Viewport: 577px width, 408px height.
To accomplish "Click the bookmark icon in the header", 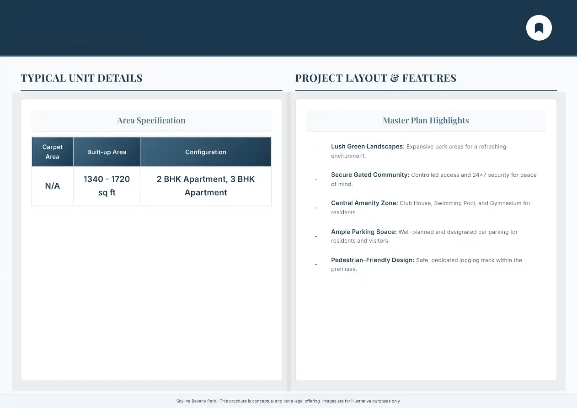I will pyautogui.click(x=539, y=28).
